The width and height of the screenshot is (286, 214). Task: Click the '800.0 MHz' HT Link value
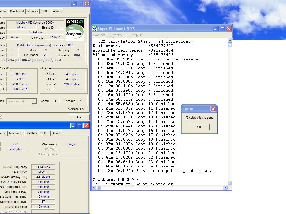[20, 89]
